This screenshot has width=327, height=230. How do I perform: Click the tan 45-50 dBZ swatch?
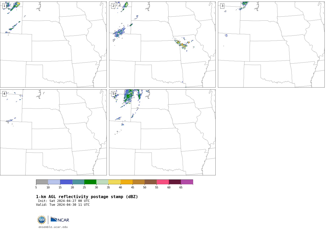pyautogui.click(x=138, y=182)
